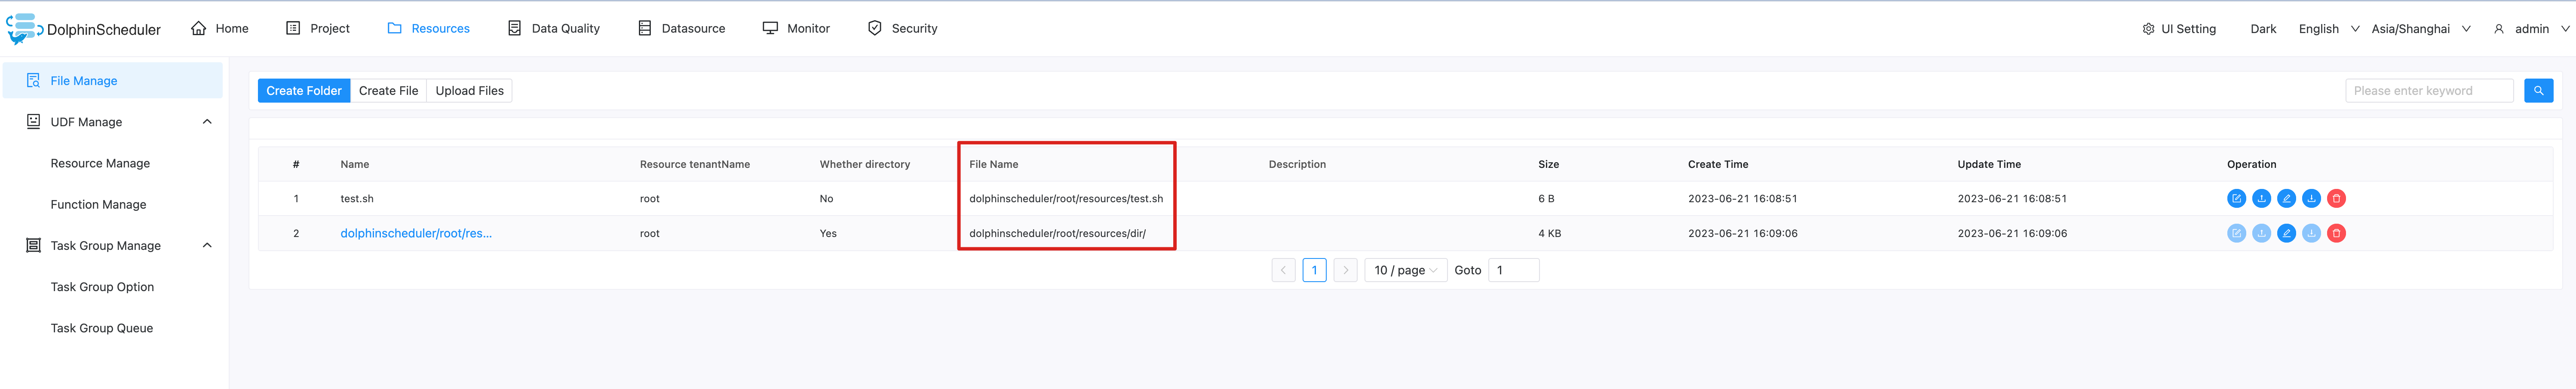
Task: Click the Create Folder button
Action: (303, 90)
